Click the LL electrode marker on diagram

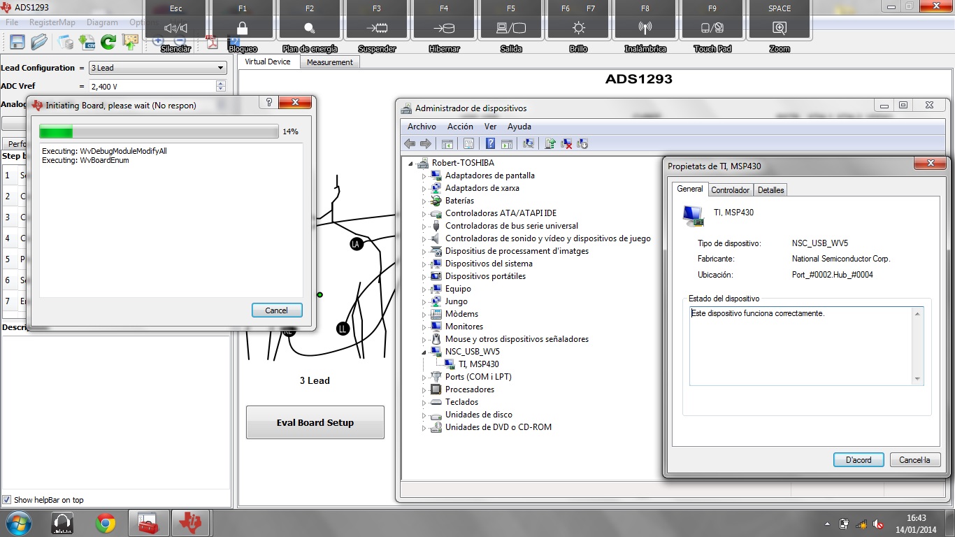click(x=343, y=329)
